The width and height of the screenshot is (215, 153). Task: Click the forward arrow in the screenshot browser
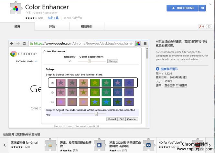(18, 44)
